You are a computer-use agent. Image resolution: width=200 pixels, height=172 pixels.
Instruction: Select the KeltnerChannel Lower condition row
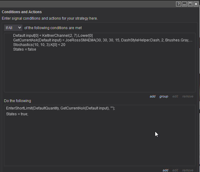[53, 36]
